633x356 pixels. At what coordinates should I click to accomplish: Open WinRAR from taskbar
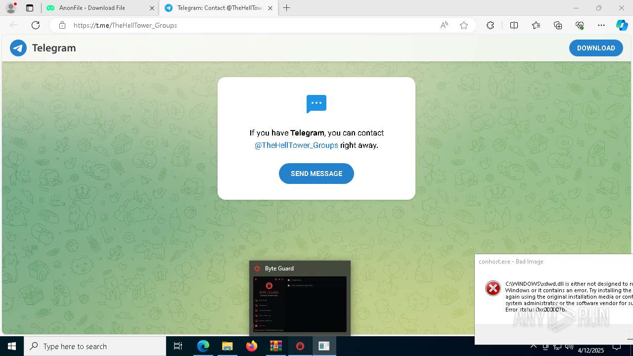coord(275,346)
